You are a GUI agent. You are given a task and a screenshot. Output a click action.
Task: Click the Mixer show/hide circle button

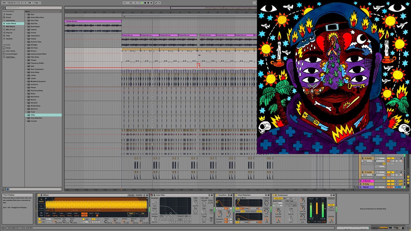(x=408, y=183)
